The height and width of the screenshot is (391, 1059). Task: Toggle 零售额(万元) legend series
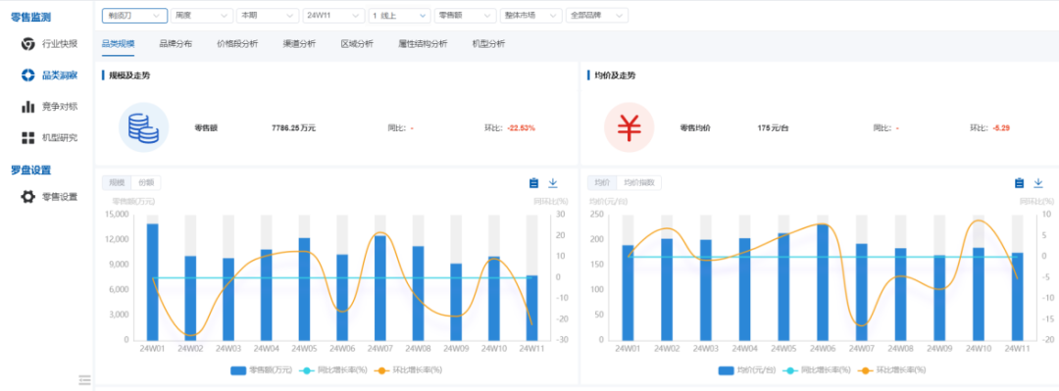262,370
